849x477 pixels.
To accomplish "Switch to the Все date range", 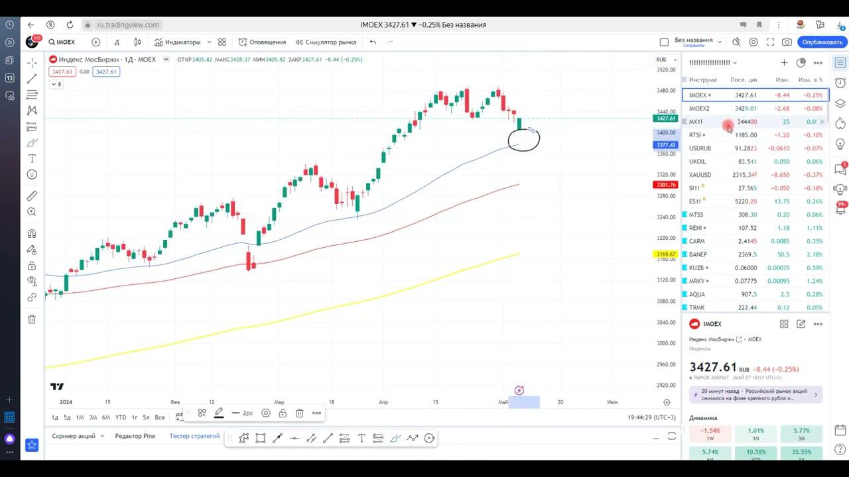I will (159, 417).
